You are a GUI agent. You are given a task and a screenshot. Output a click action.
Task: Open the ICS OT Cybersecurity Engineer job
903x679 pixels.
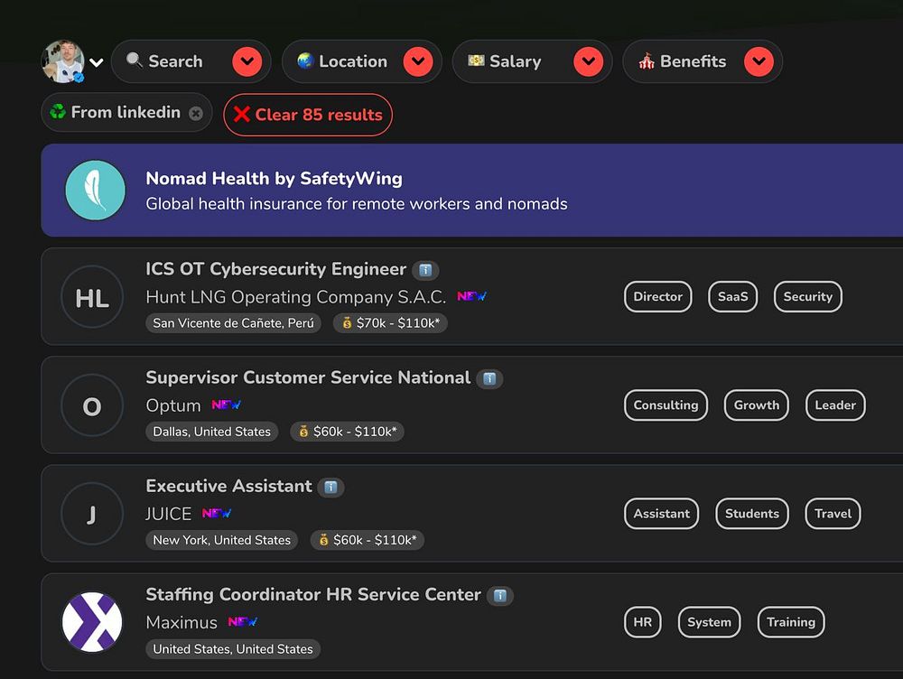click(x=275, y=269)
